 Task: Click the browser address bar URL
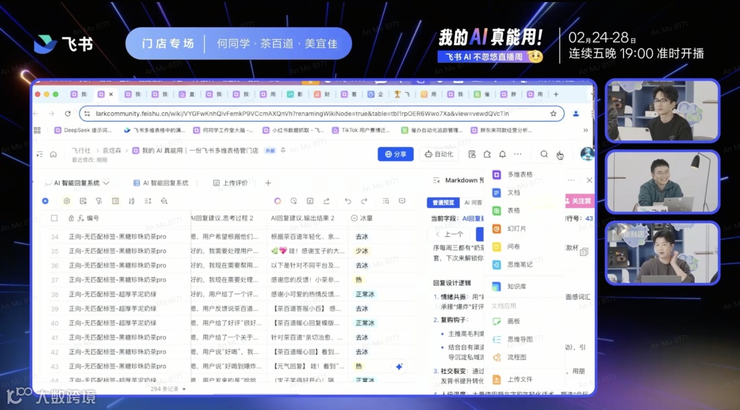(x=302, y=114)
